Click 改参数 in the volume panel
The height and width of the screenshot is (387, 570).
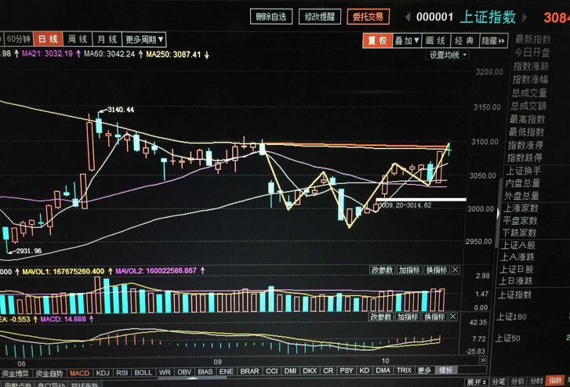click(x=382, y=270)
